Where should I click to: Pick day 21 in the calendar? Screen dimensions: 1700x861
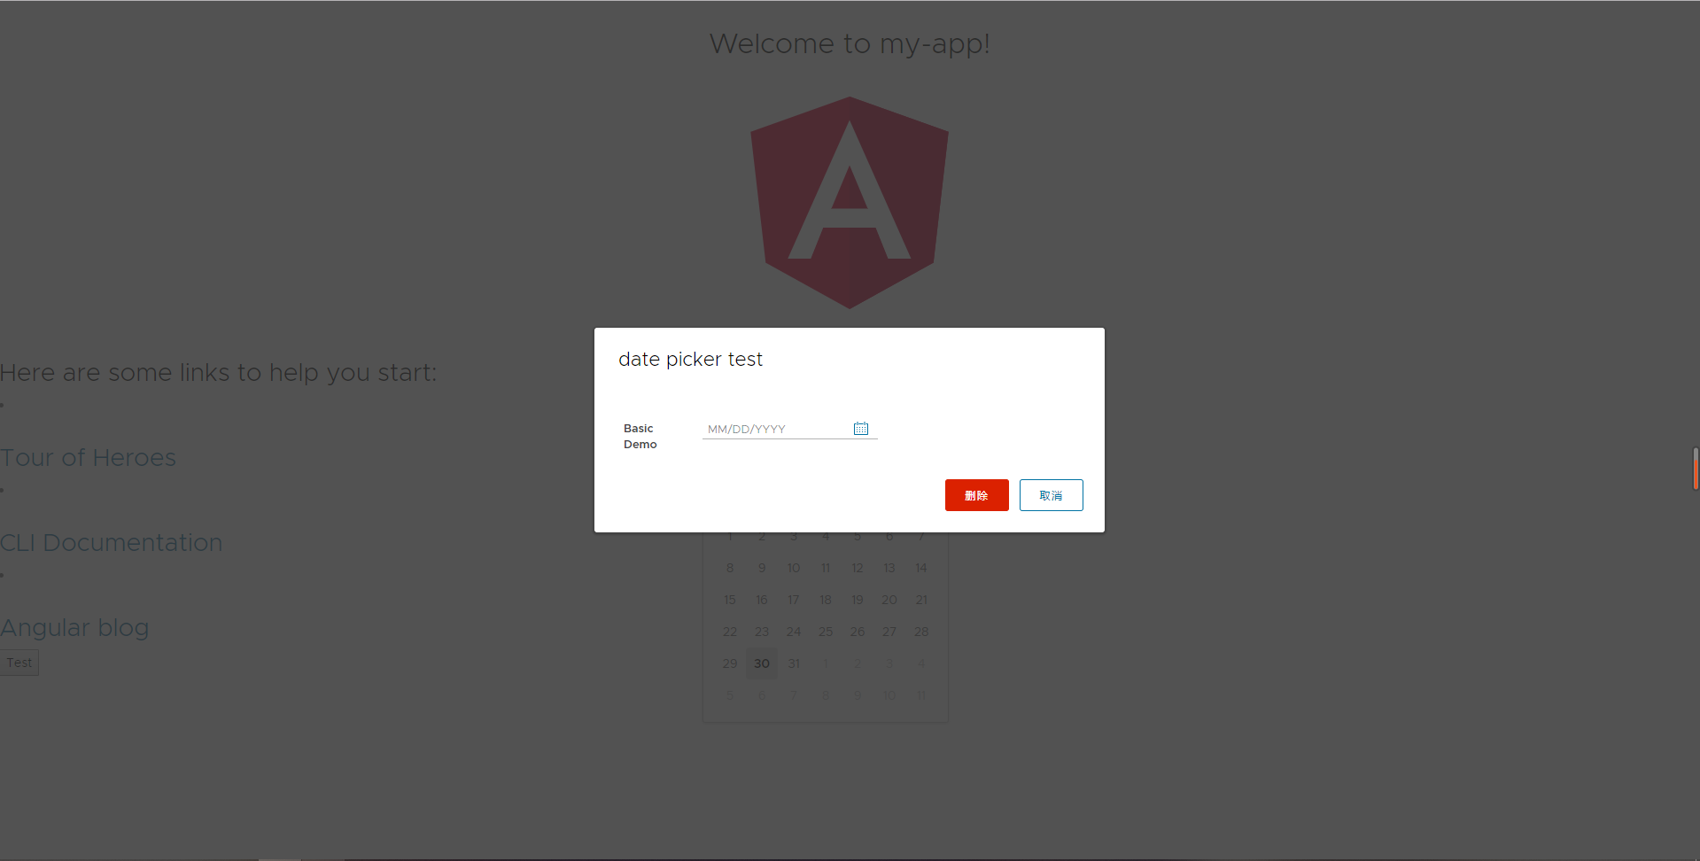click(x=921, y=600)
